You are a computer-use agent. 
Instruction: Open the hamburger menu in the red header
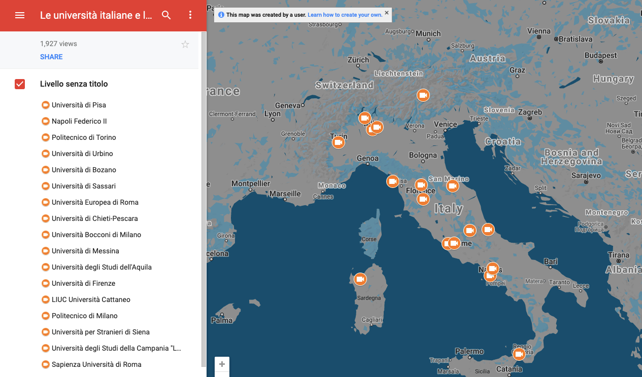20,15
